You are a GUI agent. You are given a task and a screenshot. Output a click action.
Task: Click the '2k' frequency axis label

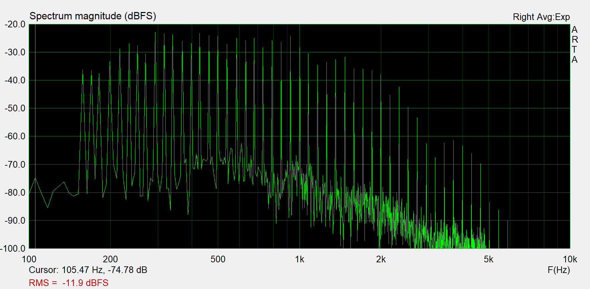click(x=381, y=259)
